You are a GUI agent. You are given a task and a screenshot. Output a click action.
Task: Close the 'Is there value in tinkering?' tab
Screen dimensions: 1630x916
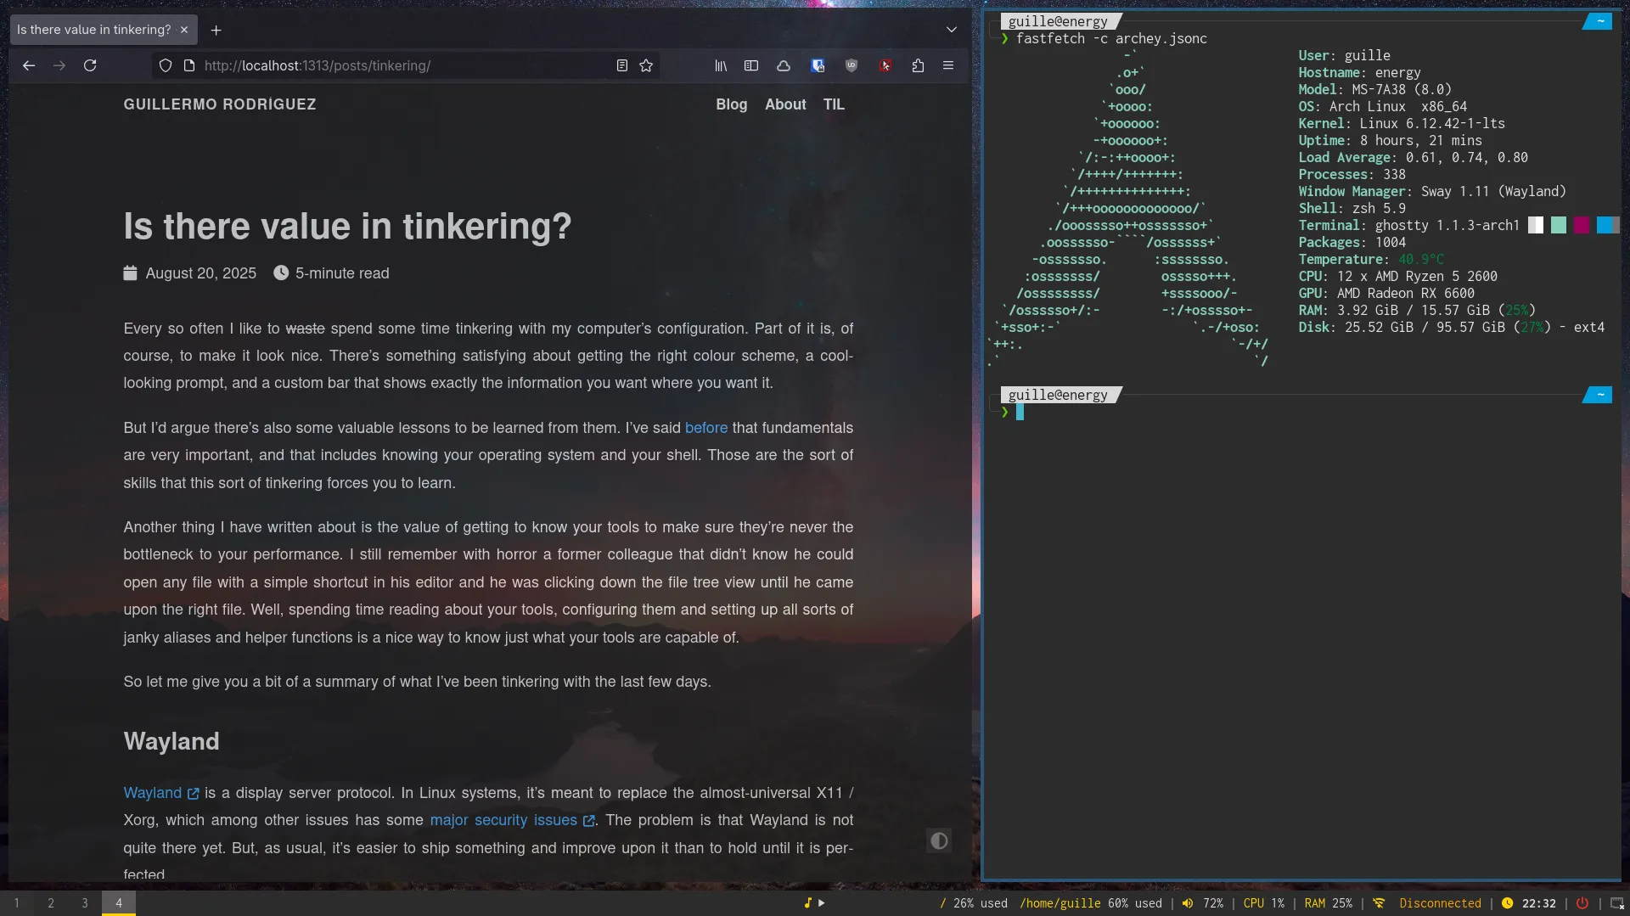[x=184, y=30]
